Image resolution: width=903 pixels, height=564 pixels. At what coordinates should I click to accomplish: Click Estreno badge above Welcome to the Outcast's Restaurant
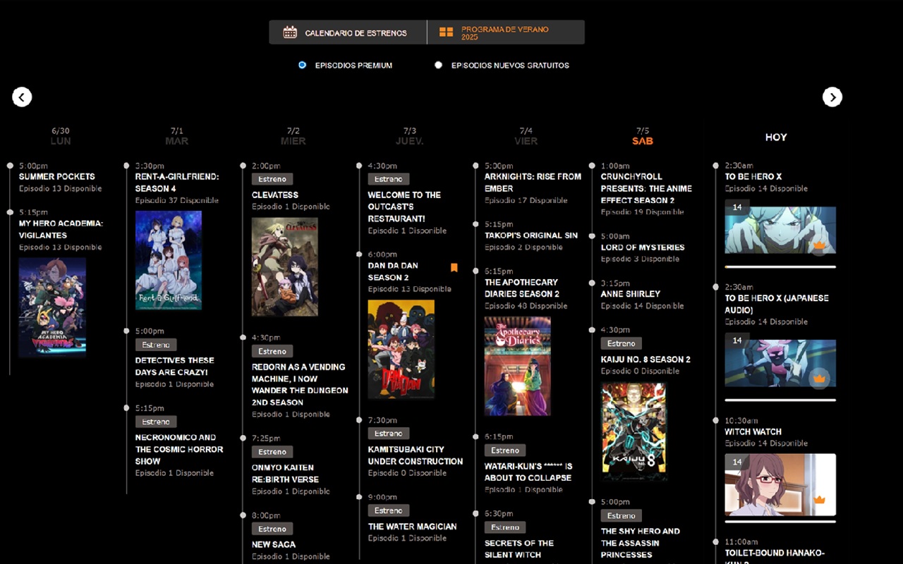(389, 179)
